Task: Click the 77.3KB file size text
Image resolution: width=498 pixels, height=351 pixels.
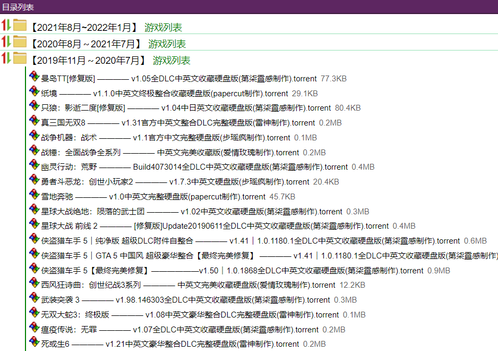Action: point(333,79)
